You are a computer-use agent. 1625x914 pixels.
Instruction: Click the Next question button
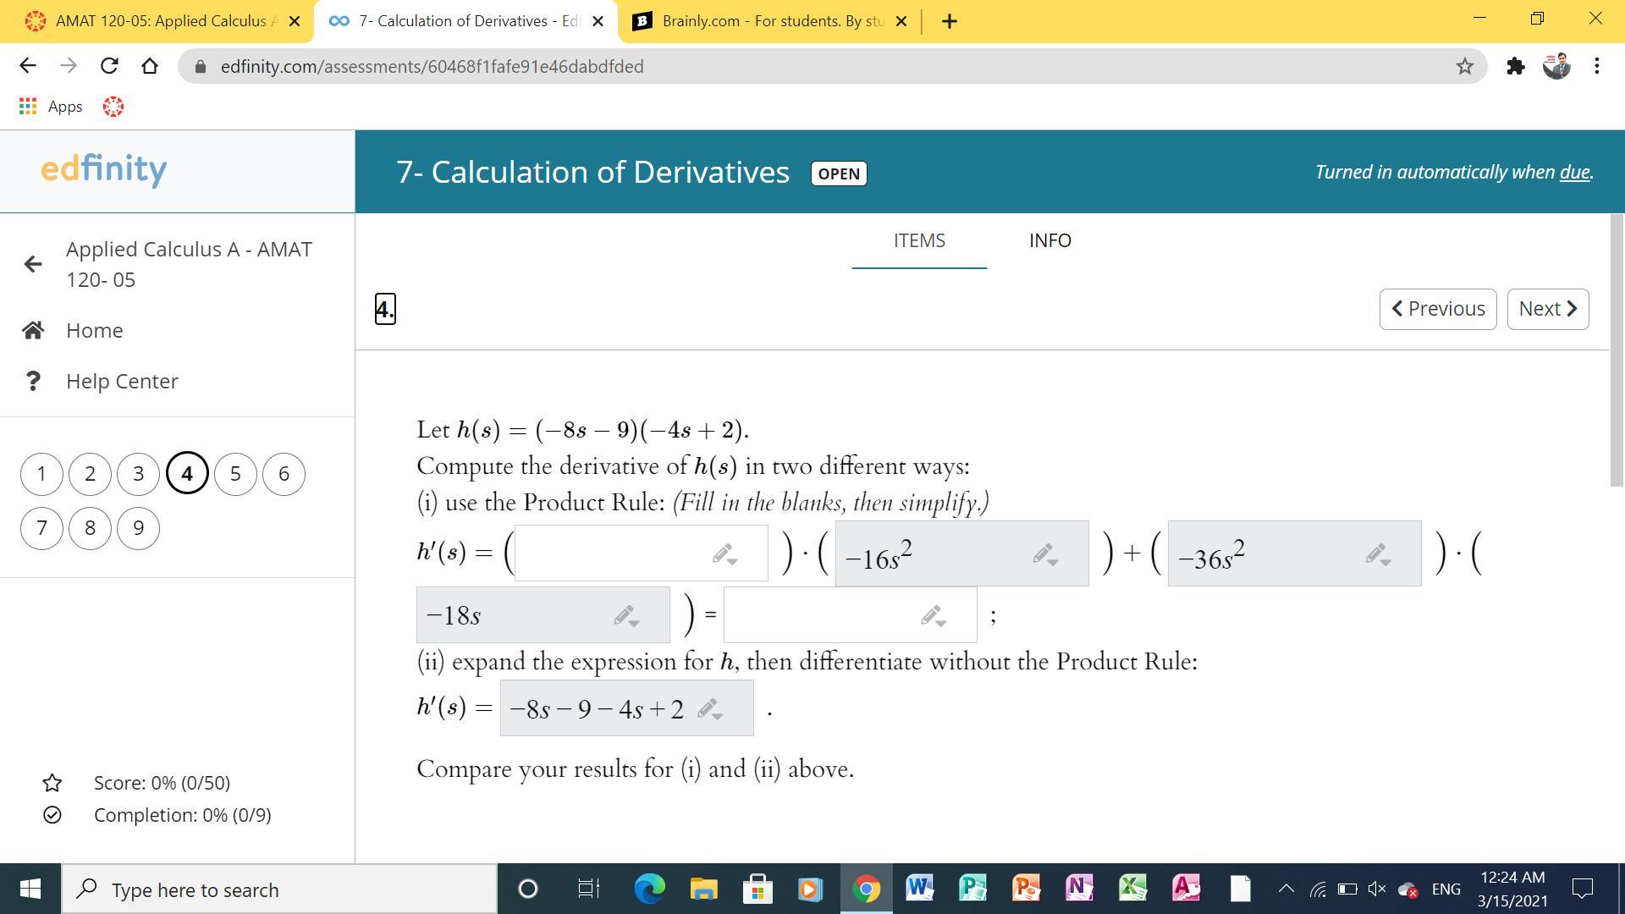coord(1547,309)
